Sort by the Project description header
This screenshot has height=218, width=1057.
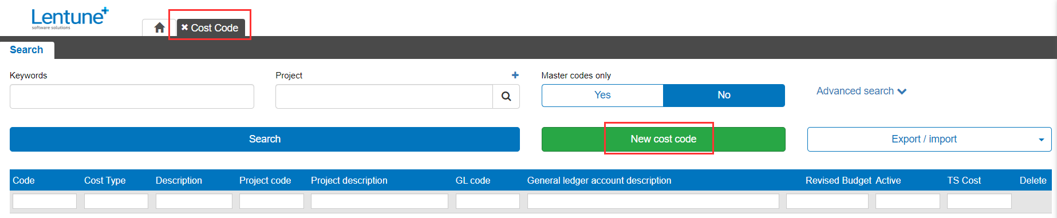349,180
